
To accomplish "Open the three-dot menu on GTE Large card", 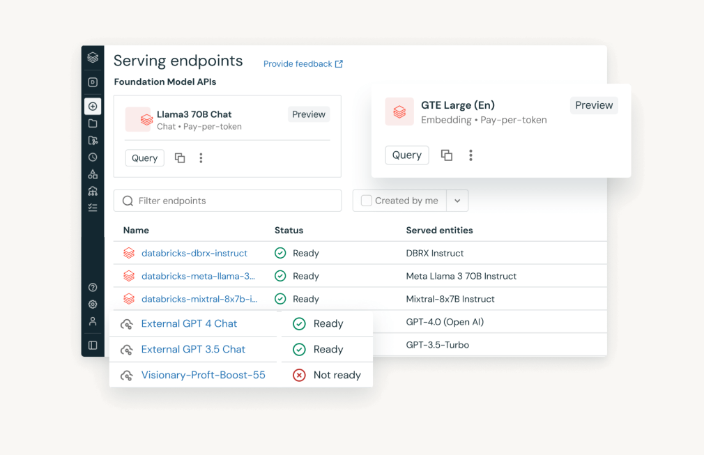I will [470, 155].
